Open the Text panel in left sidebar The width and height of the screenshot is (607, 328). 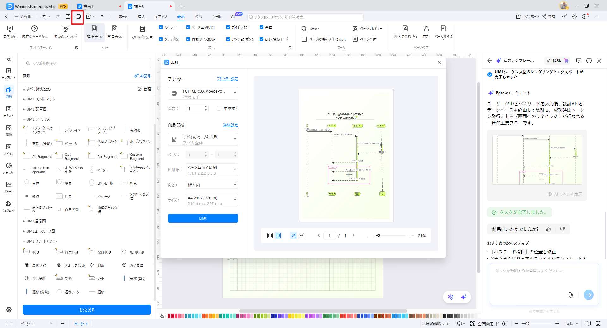[9, 111]
